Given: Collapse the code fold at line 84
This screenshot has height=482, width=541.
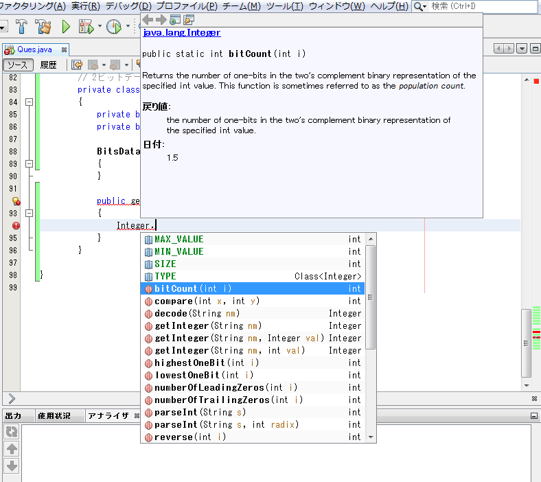Looking at the screenshot, I should (30, 102).
